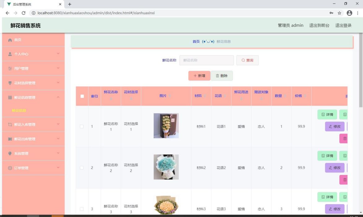Click the browser address bar URL
Screen dimensions: 363x217
tap(96, 13)
